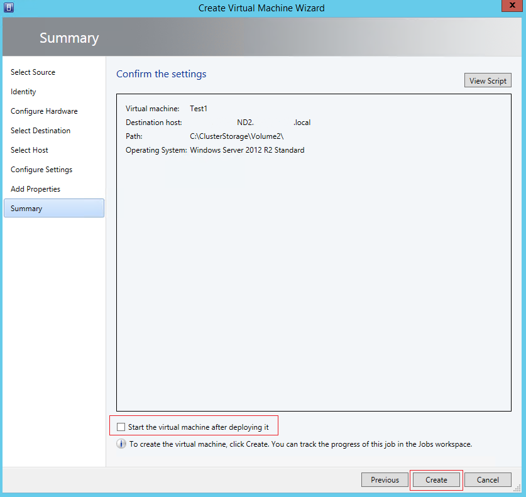Click the Confirm the settings heading
The height and width of the screenshot is (497, 526).
tap(162, 74)
